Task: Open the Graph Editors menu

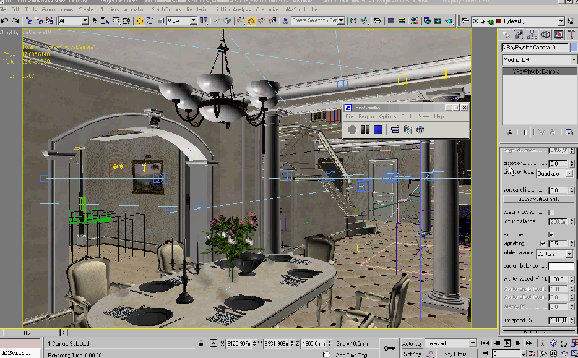Action: [x=166, y=9]
